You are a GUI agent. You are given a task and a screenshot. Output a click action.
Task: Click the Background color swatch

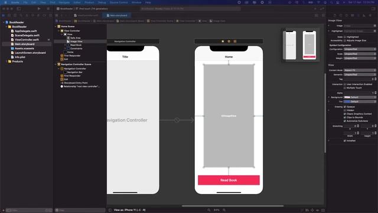[x=347, y=97]
